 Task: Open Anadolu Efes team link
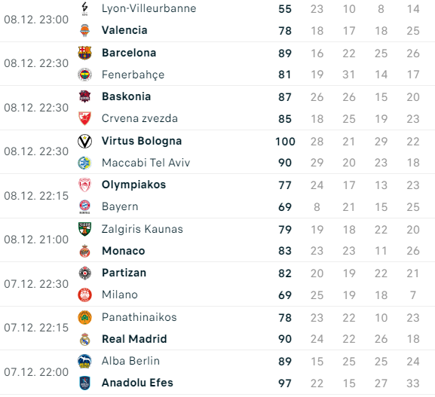coord(137,383)
